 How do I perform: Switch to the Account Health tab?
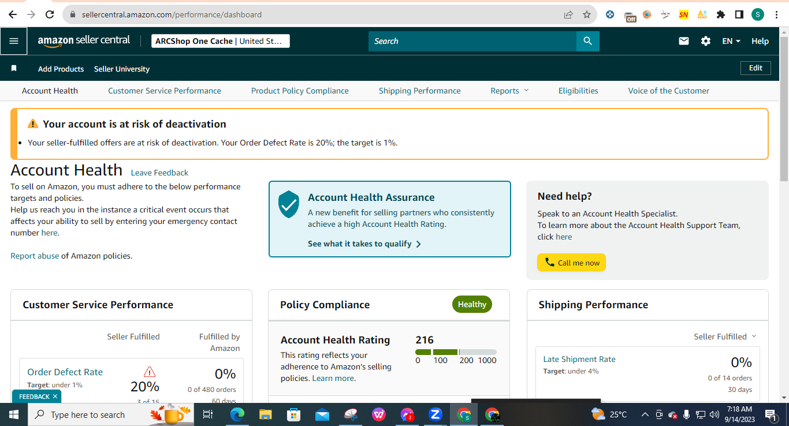point(50,91)
